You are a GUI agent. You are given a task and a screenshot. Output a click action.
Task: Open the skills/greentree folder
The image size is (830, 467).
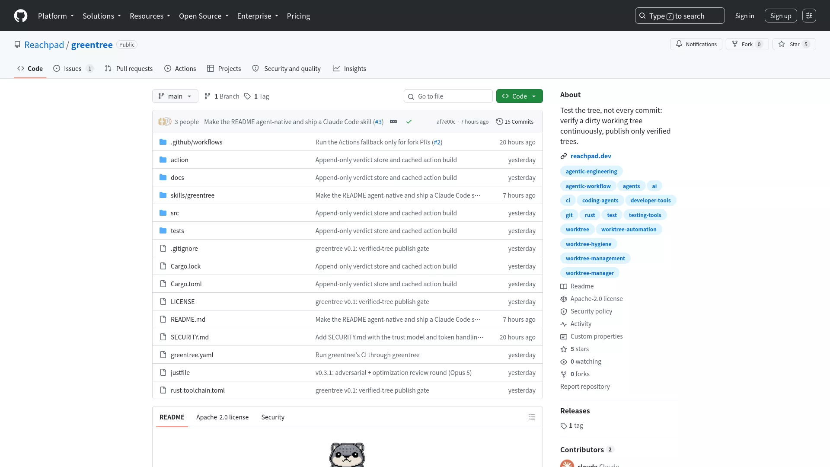192,195
